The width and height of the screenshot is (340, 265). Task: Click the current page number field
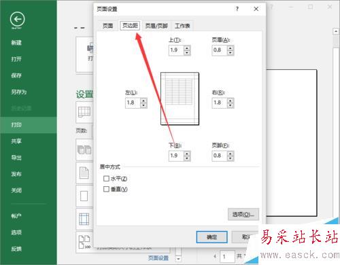coord(227,257)
